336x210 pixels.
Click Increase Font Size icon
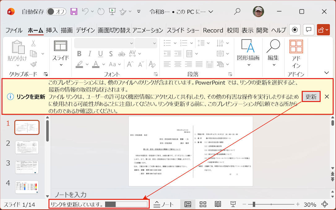point(130,64)
